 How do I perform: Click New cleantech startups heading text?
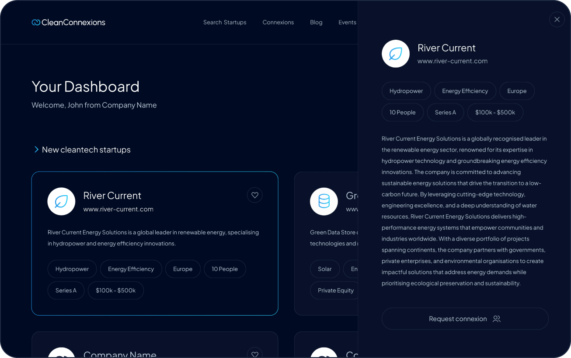(86, 150)
